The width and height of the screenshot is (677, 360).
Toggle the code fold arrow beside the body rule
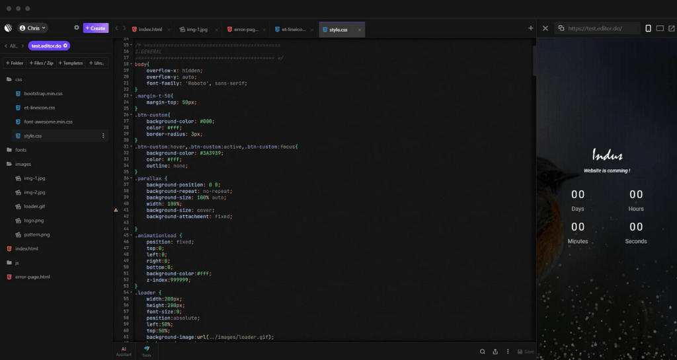pyautogui.click(x=132, y=64)
